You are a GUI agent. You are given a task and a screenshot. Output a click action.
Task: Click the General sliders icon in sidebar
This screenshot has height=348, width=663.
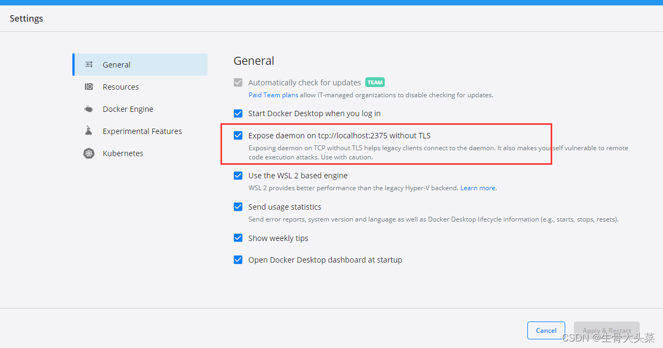point(89,65)
